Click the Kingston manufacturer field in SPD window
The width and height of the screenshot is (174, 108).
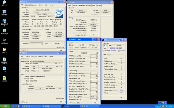(118, 45)
